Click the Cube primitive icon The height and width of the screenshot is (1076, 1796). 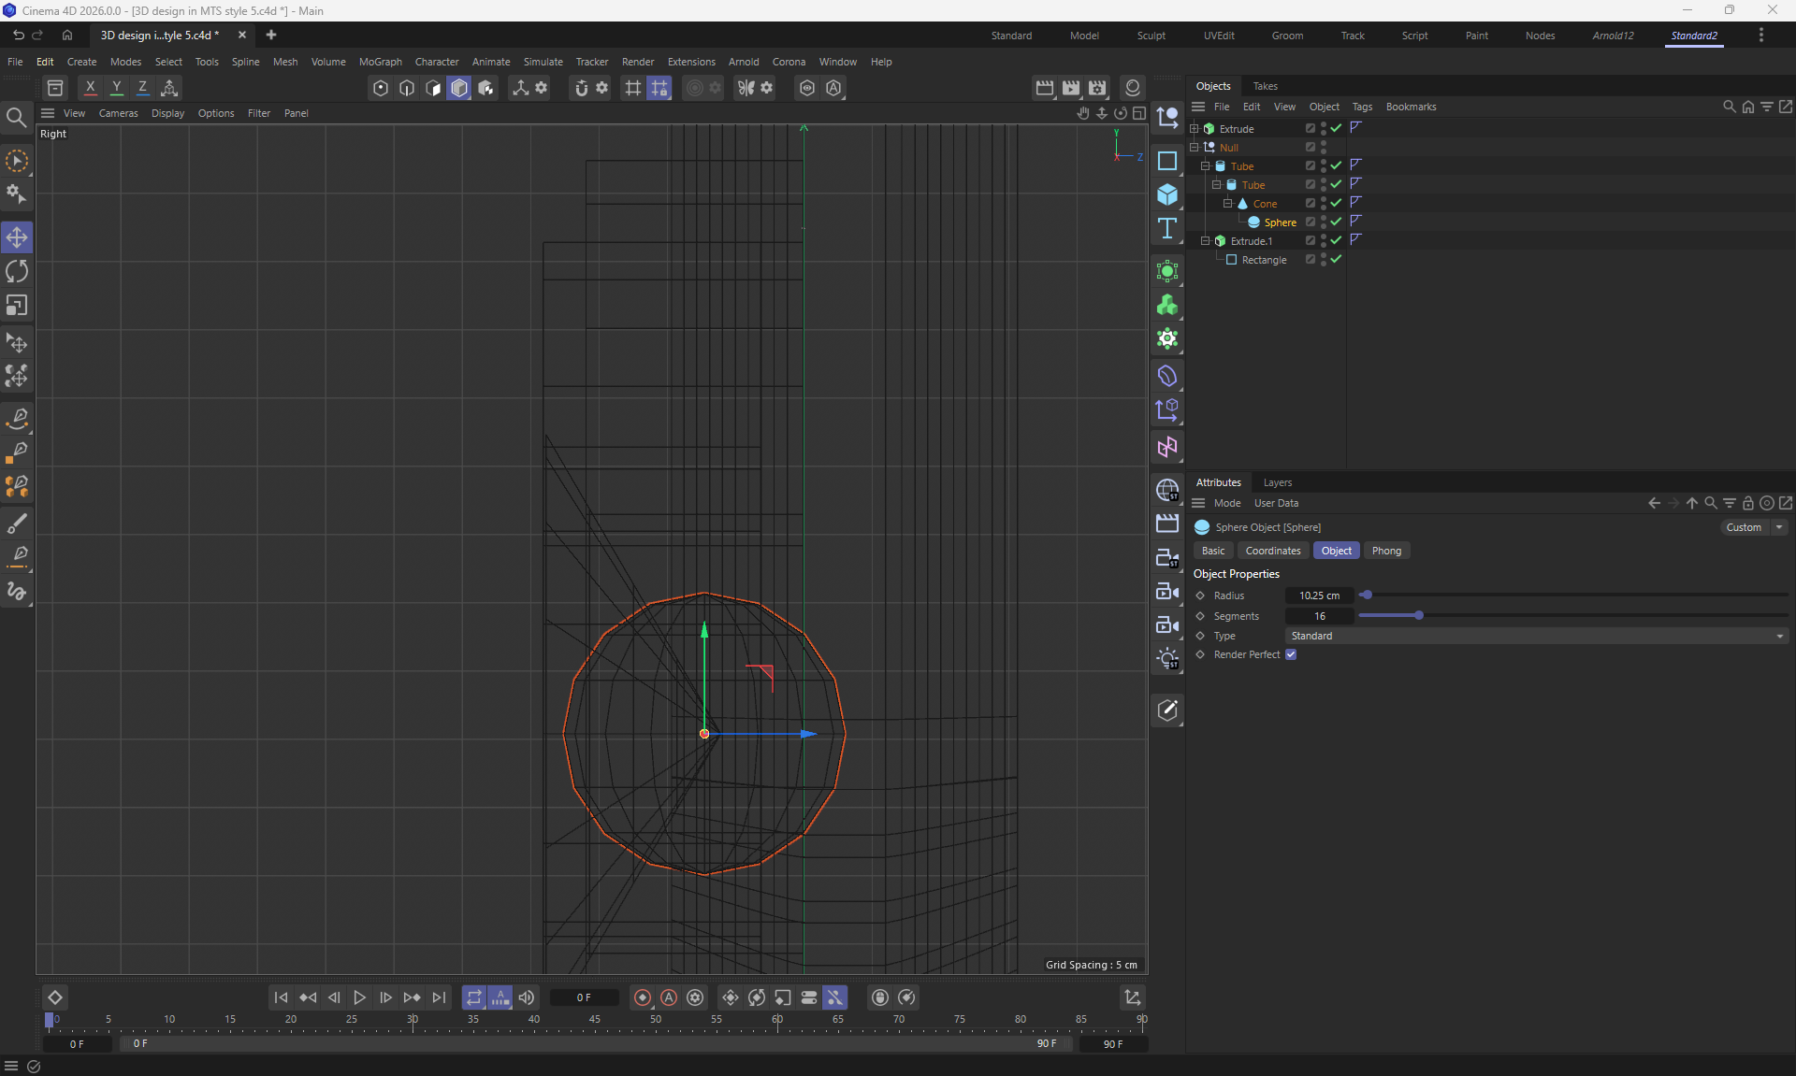pos(1166,194)
